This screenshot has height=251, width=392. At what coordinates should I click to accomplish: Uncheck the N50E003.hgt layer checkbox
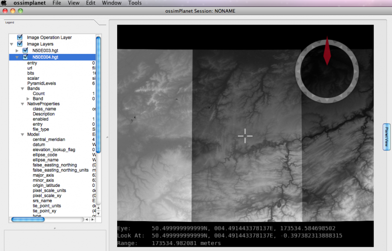pyautogui.click(x=25, y=50)
